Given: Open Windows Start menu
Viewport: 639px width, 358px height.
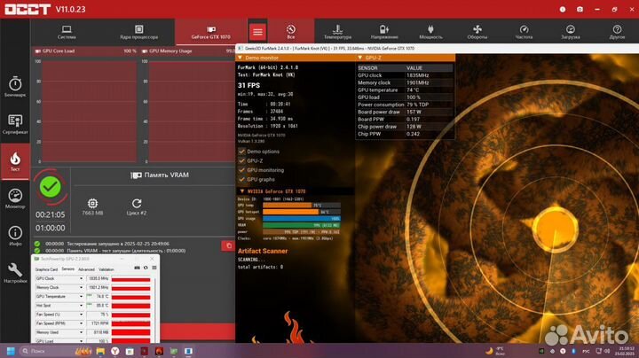Looking at the screenshot, I should [x=11, y=351].
